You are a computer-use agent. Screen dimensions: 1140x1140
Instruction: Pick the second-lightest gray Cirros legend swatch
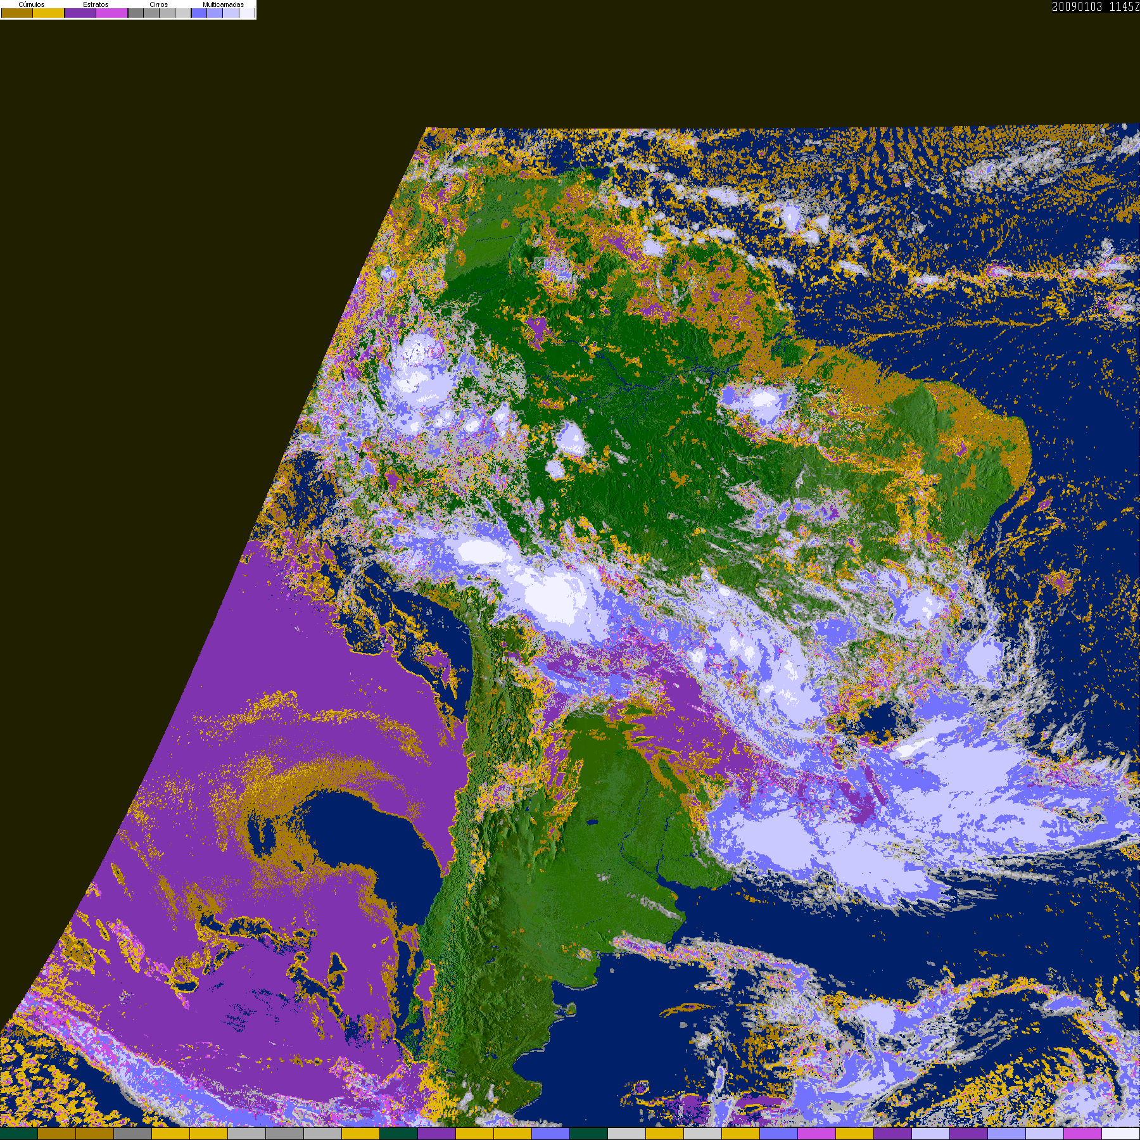[167, 13]
